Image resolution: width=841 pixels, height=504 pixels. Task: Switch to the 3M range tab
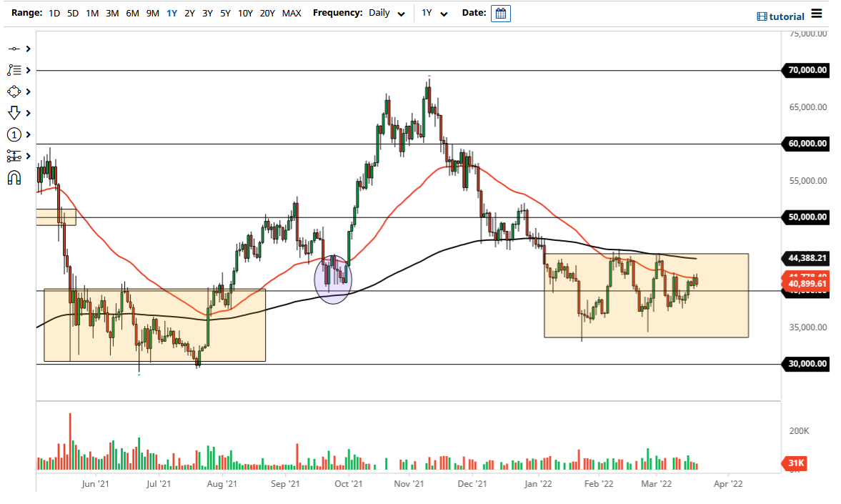111,13
